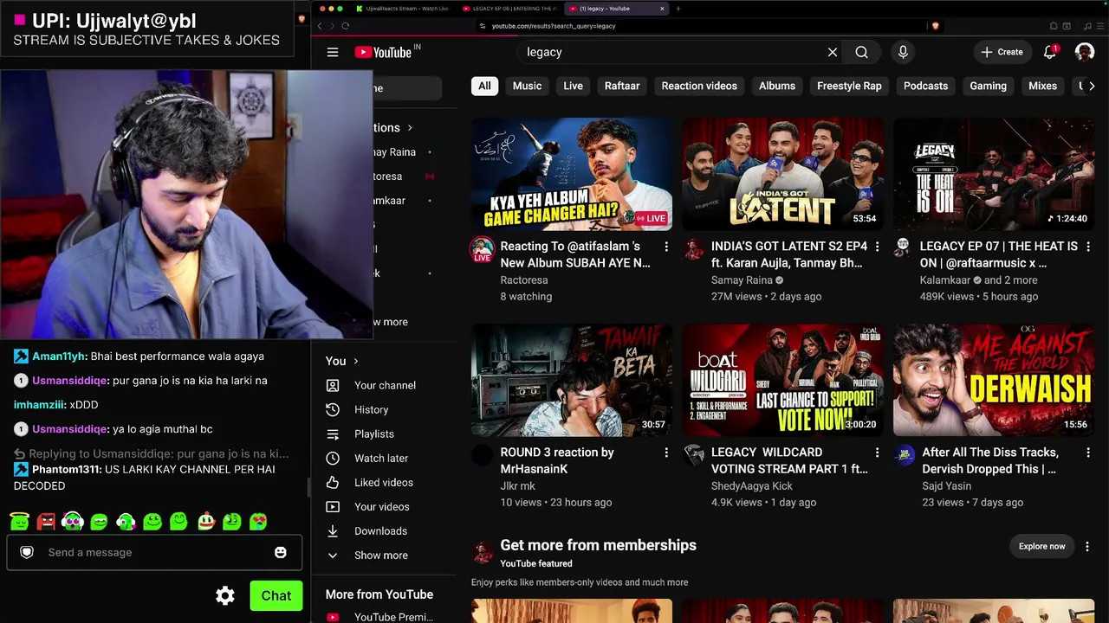Go to YouTube home via the logo
Viewport: 1109px width, 623px height.
(382, 52)
